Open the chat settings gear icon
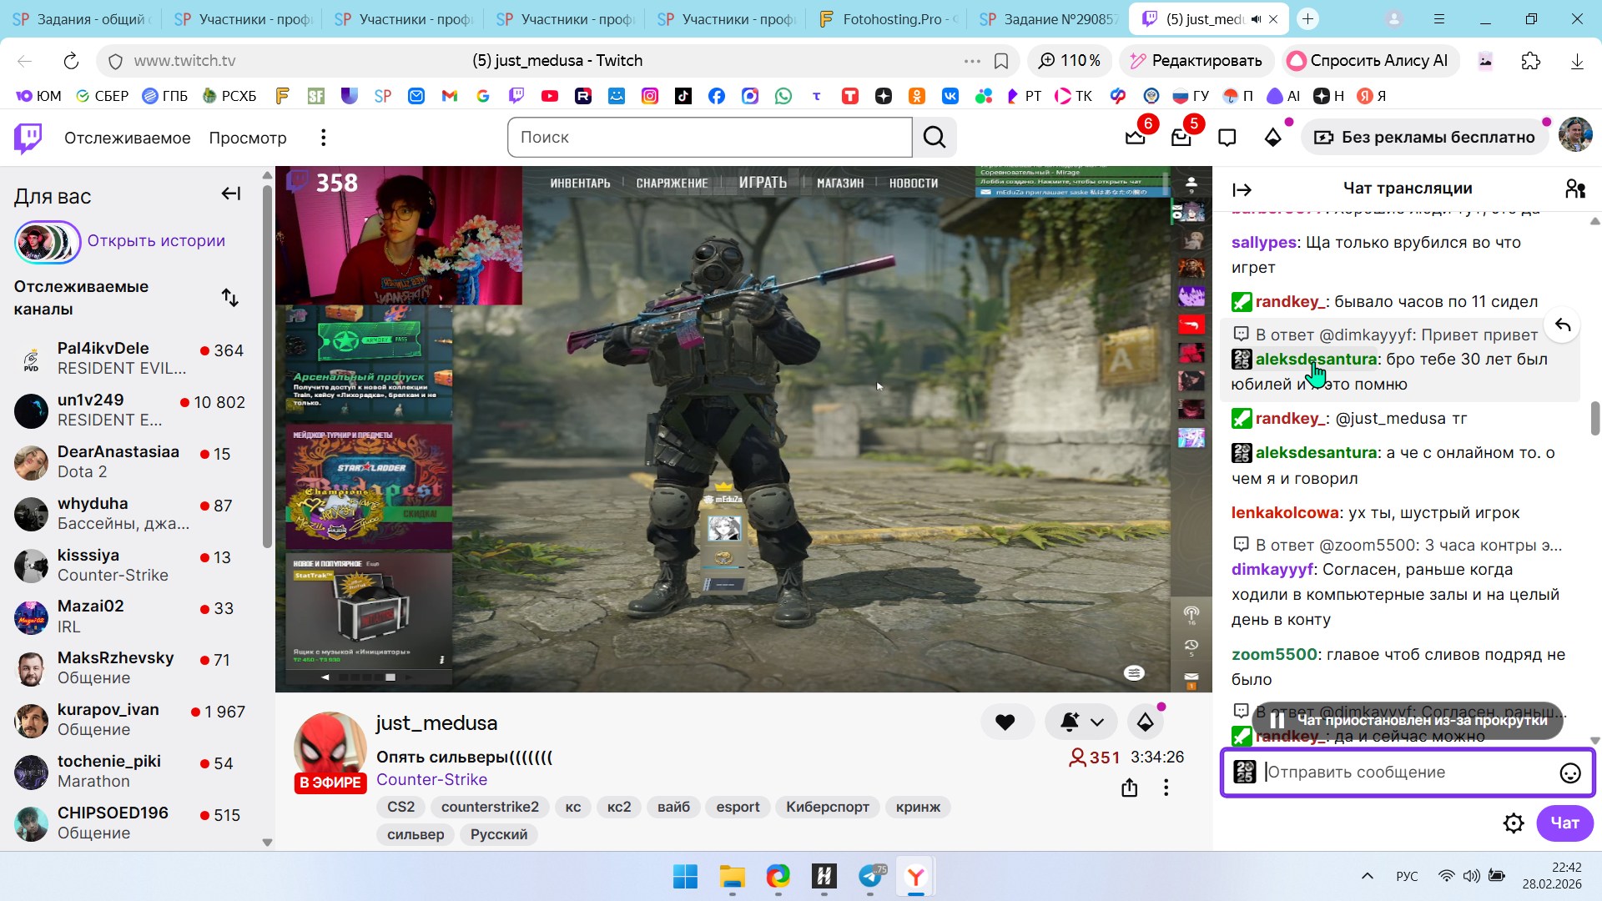Image resolution: width=1602 pixels, height=901 pixels. pos(1513,823)
